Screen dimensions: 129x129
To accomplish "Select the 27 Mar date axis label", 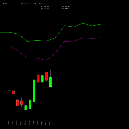I will click(x=13, y=123).
